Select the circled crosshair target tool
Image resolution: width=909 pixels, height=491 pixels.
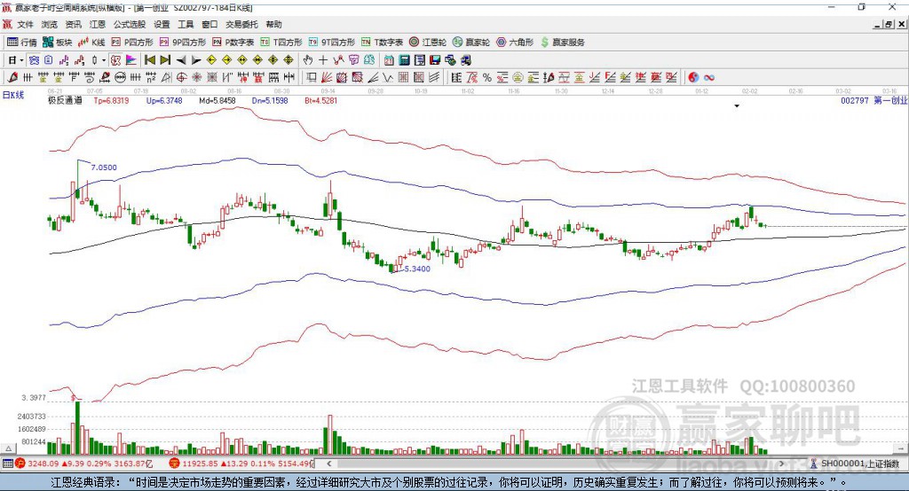pyautogui.click(x=181, y=78)
